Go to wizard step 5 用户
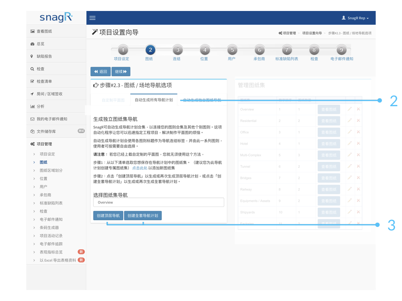 pyautogui.click(x=232, y=50)
